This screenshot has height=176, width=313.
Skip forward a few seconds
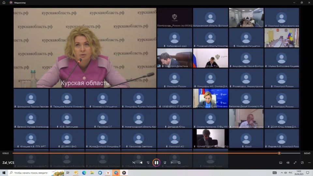pyautogui.click(x=165, y=163)
